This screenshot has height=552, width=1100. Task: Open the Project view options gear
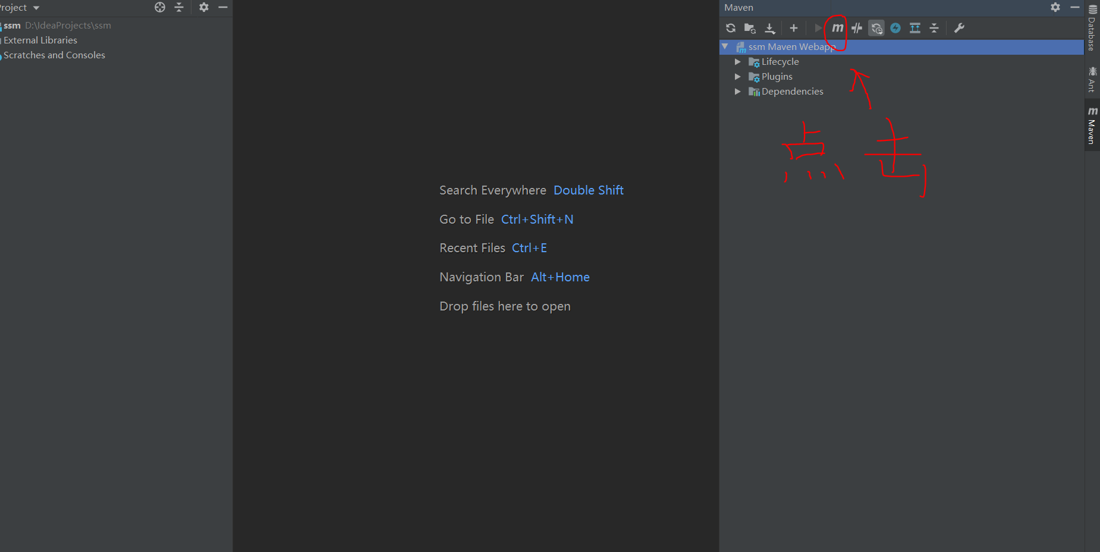click(x=204, y=7)
